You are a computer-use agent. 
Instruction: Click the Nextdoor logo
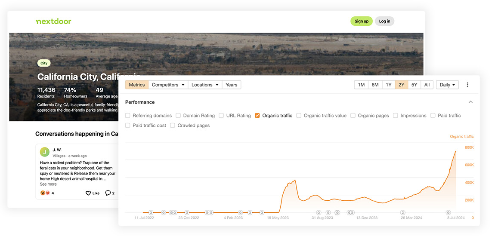click(x=53, y=21)
